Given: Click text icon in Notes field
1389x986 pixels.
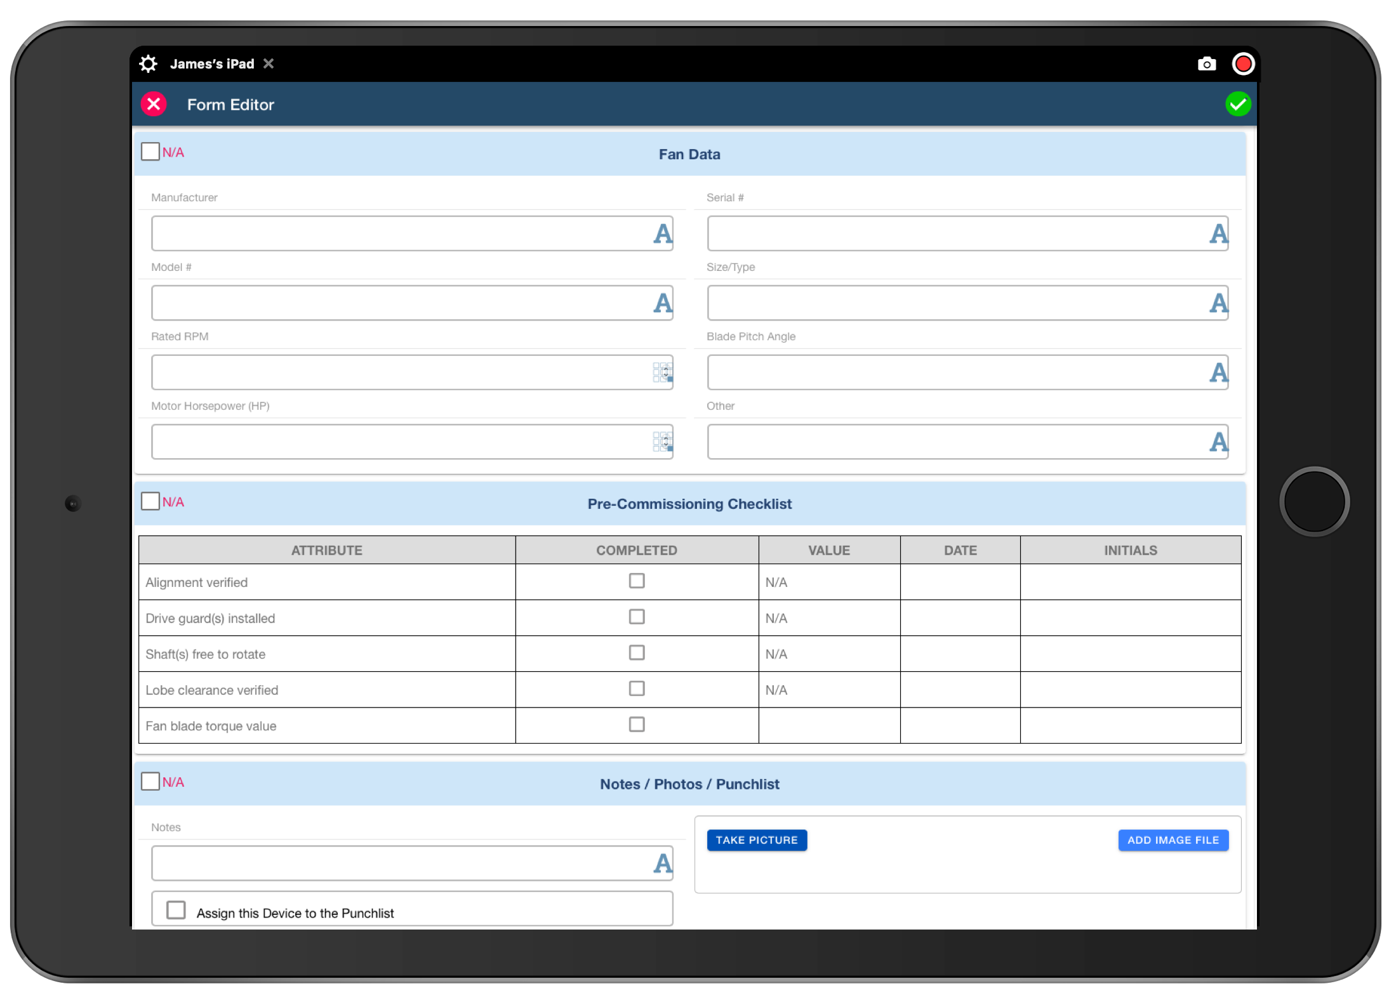Looking at the screenshot, I should [662, 864].
